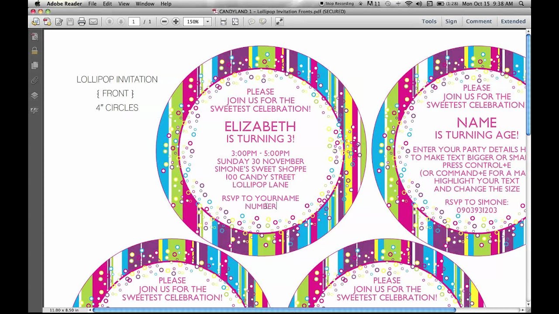Screen dimensions: 559x314
Task: Open the Comment pane
Action: pyautogui.click(x=479, y=21)
